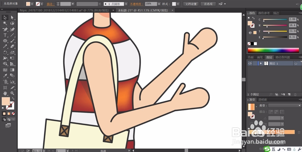This screenshot has width=302, height=152.
Task: Set toolbox paint mode to None
Action: 13,114
